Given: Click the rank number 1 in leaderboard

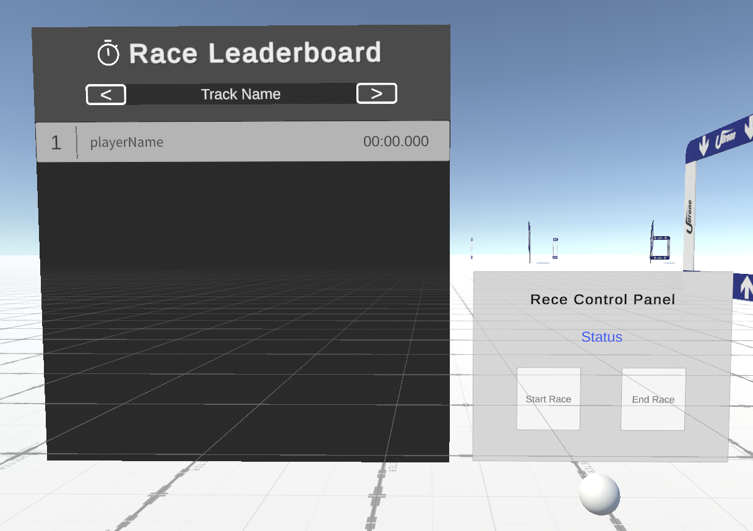Looking at the screenshot, I should click(x=56, y=143).
